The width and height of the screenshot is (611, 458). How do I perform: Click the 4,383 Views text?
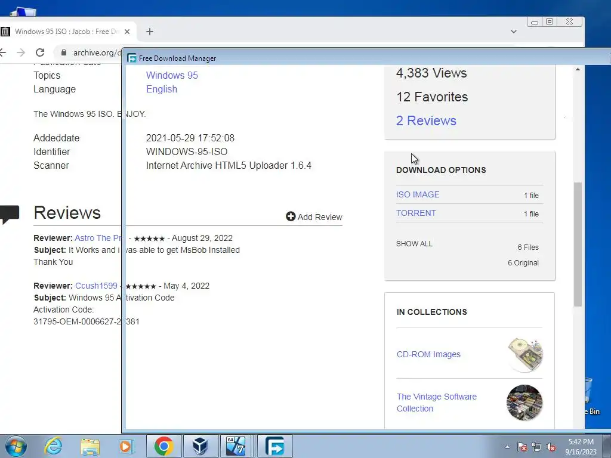431,73
